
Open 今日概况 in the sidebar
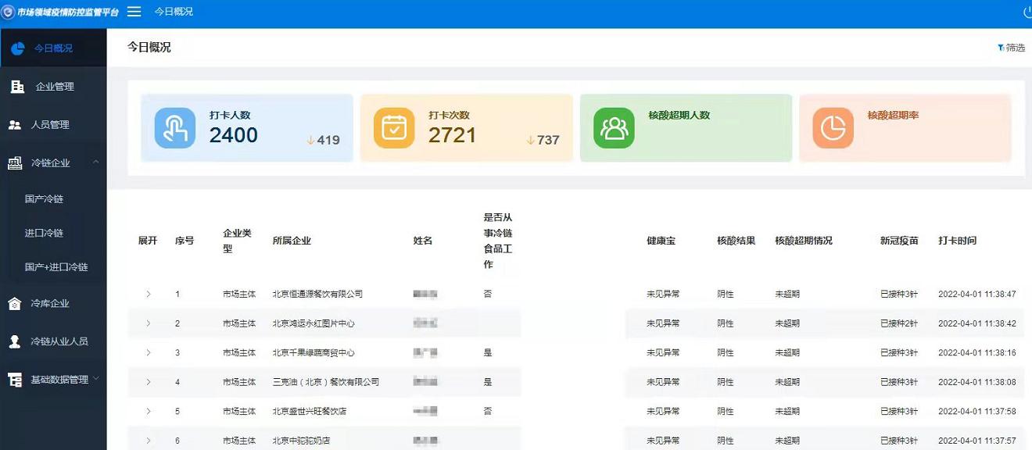[x=53, y=48]
